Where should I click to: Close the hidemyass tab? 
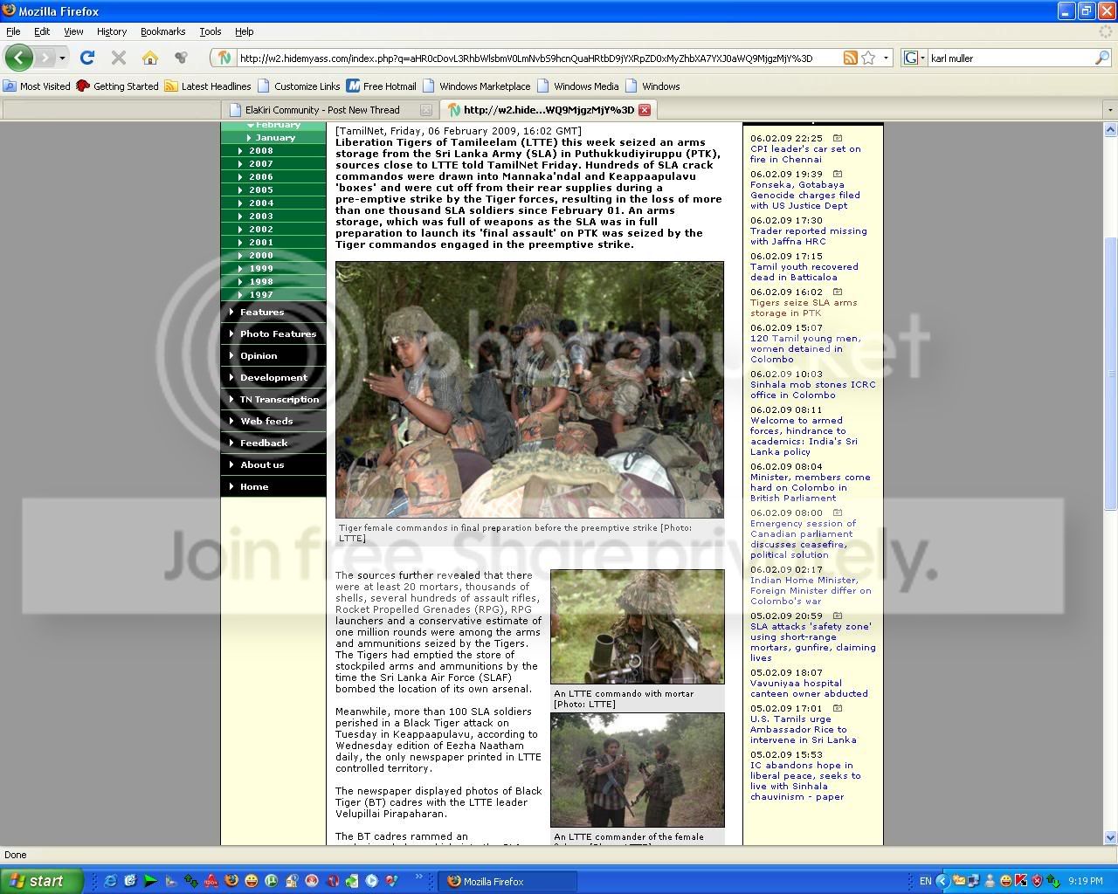click(645, 110)
